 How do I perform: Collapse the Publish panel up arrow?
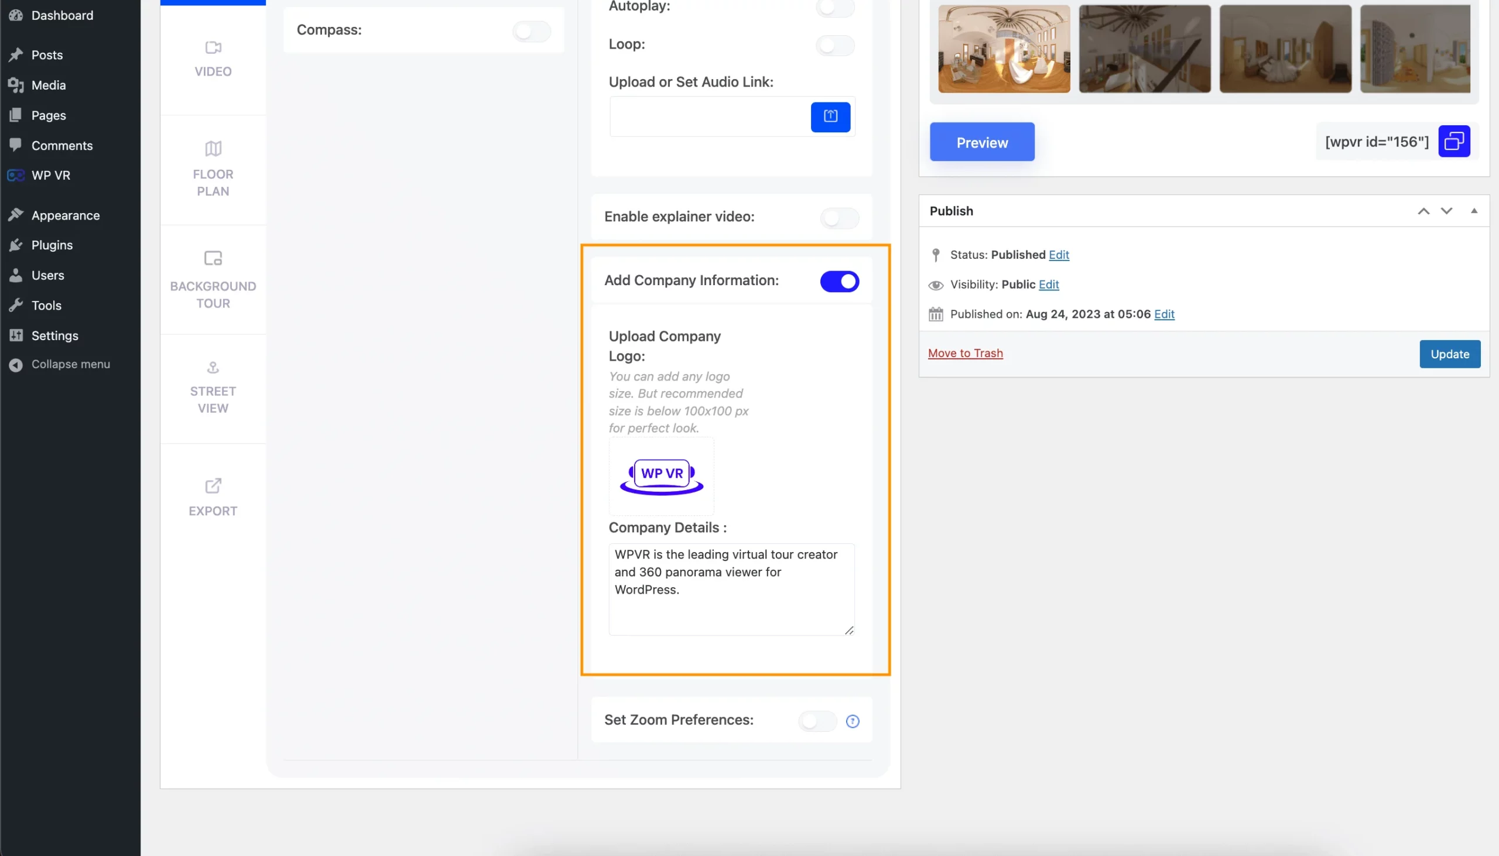click(x=1424, y=210)
